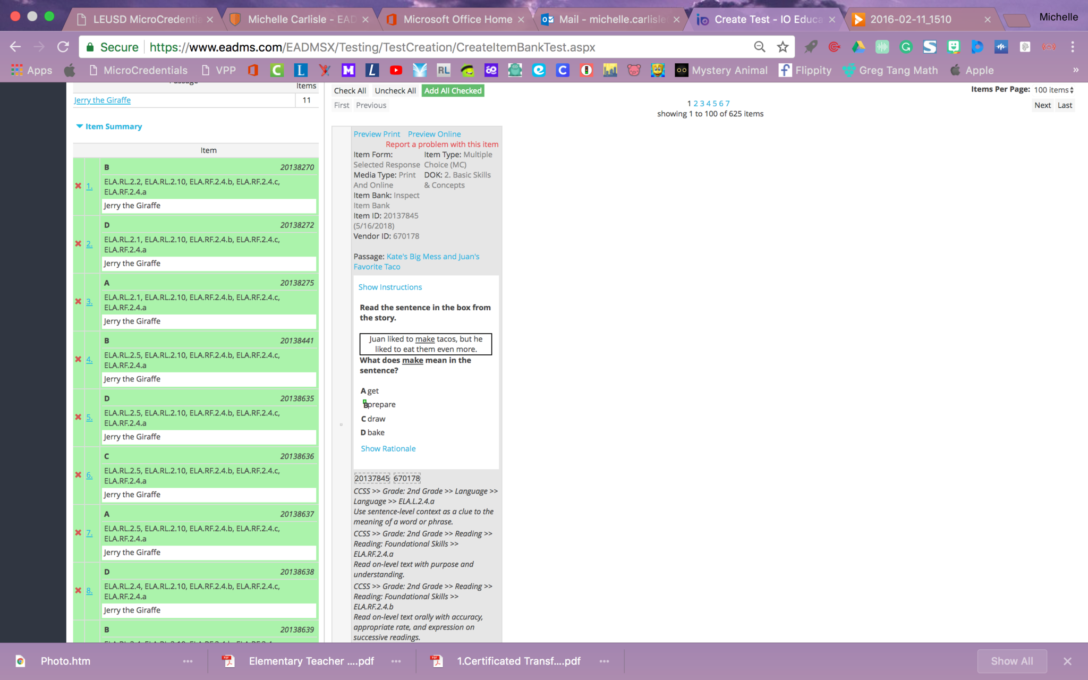Screen dimensions: 1088x680
Task: Switch to the LEUSD MicroCredentials tab
Action: tap(144, 20)
